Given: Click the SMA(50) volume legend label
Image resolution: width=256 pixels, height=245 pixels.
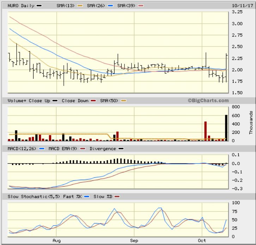Looking at the screenshot, I should click(109, 101).
